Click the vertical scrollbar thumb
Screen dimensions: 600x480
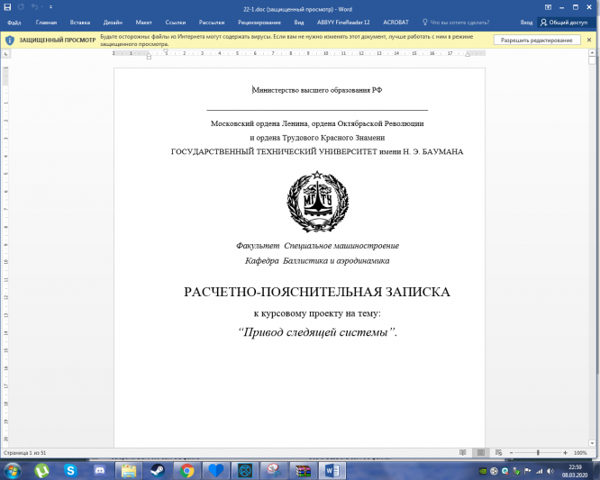(593, 60)
